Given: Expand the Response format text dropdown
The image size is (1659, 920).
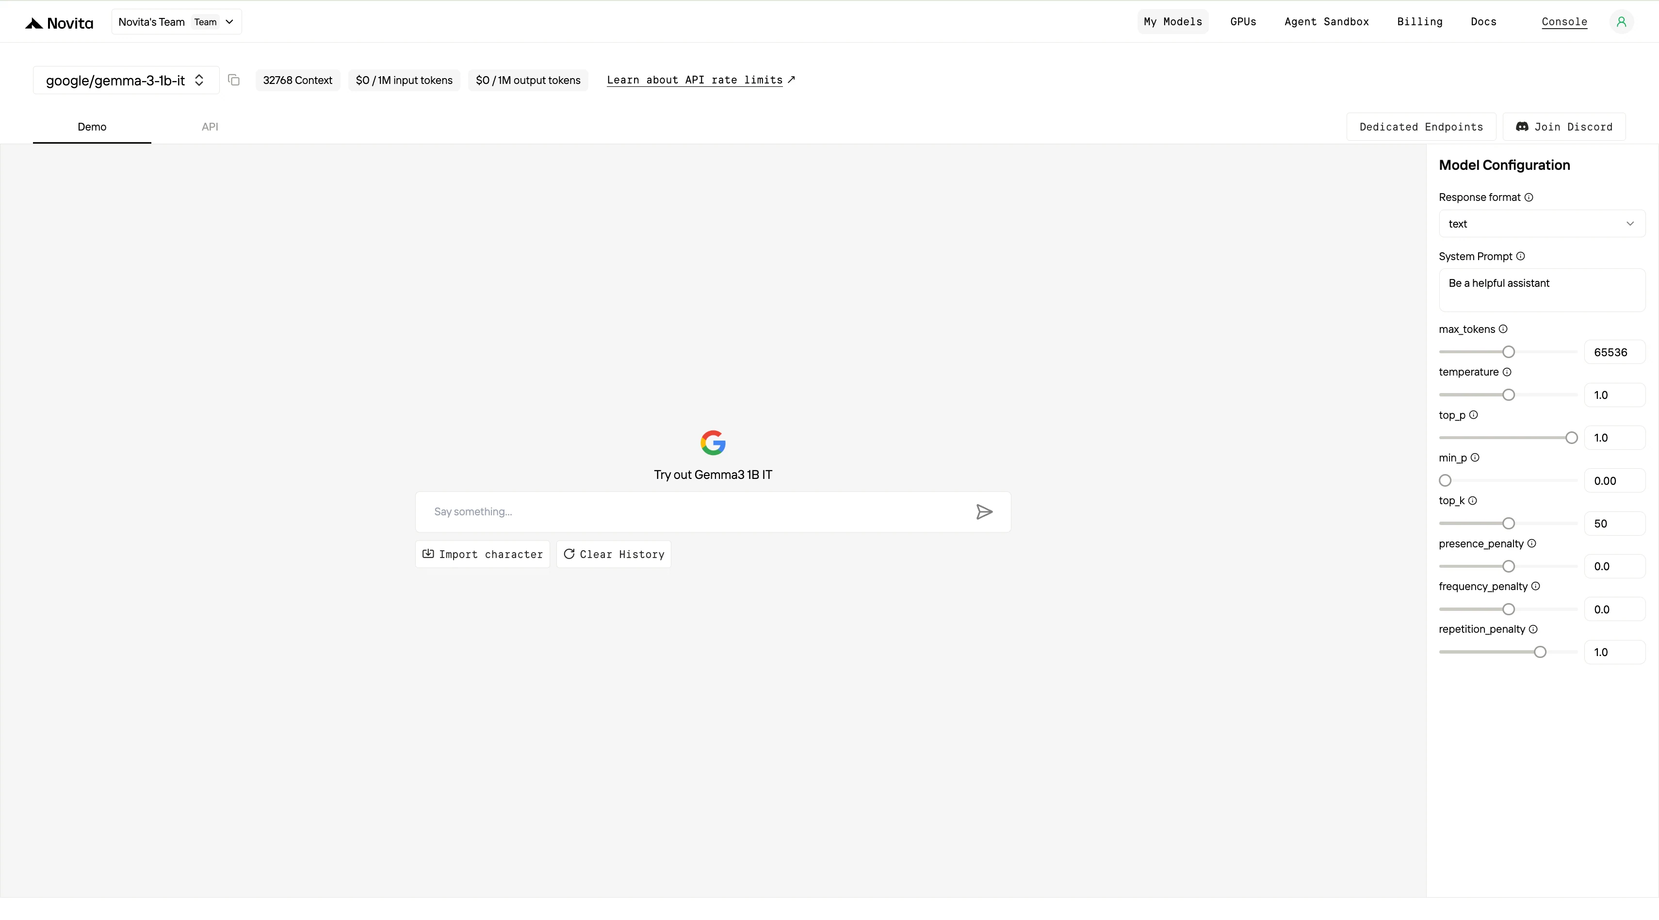Looking at the screenshot, I should pos(1542,224).
